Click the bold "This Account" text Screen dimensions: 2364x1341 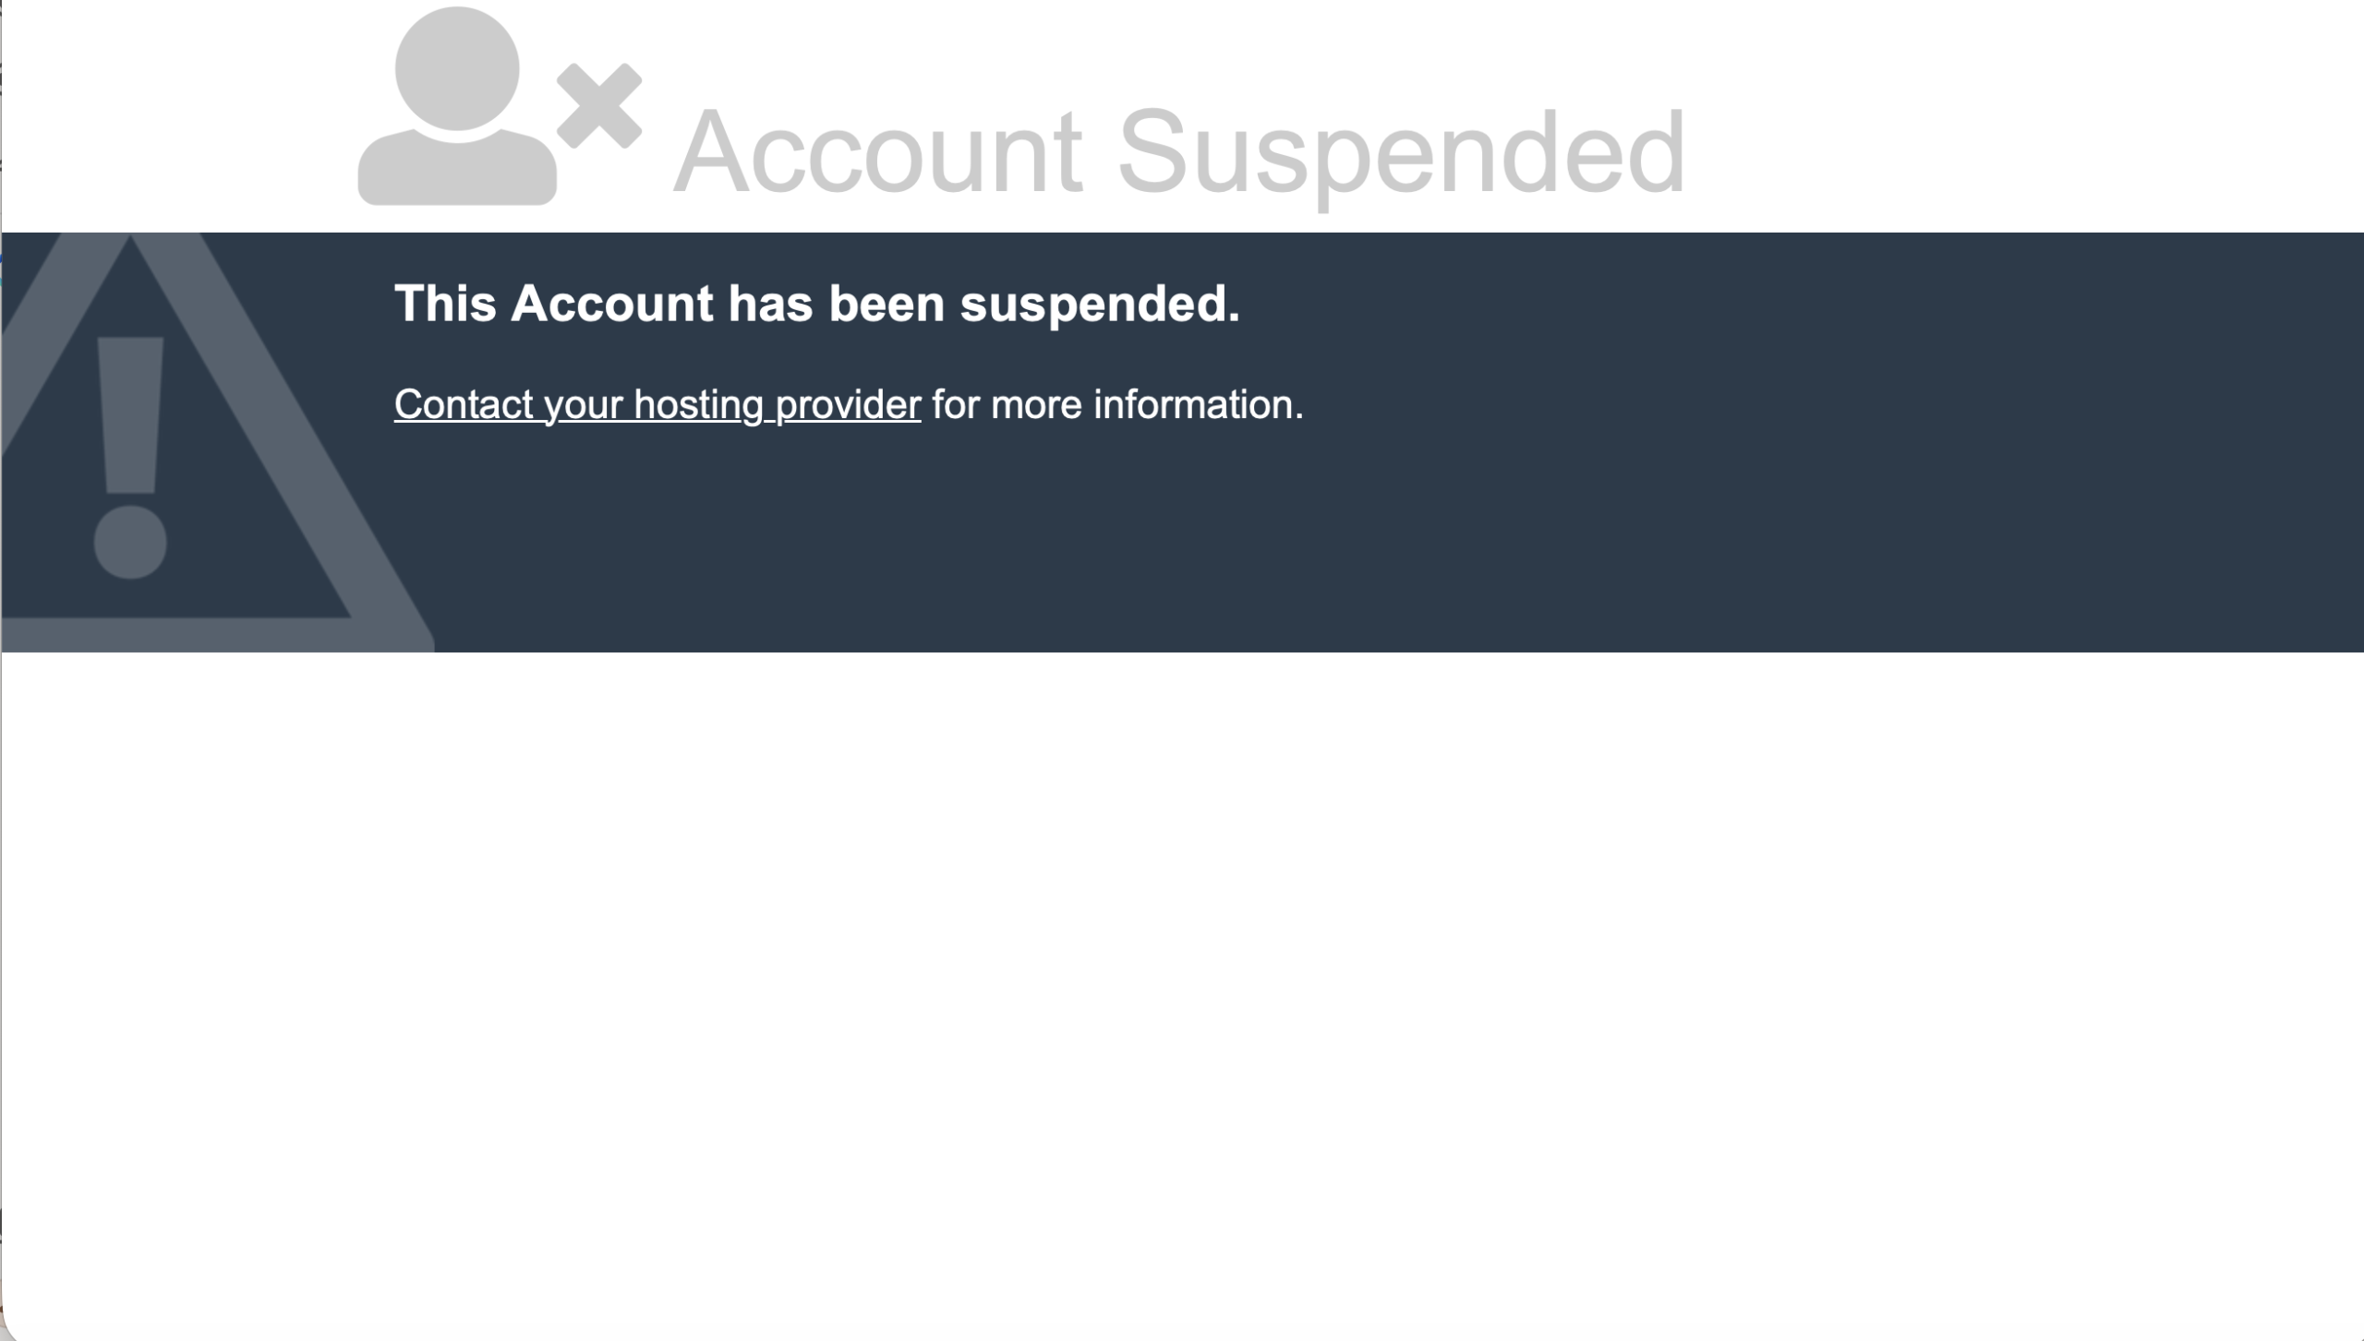(x=553, y=304)
